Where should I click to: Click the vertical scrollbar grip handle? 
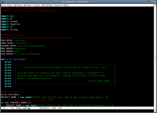click(155, 58)
